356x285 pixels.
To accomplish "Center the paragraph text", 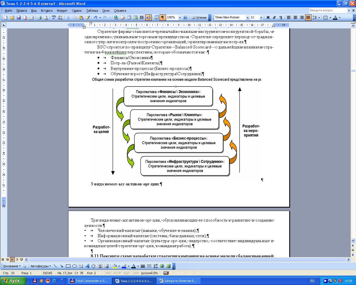I will point(295,18).
